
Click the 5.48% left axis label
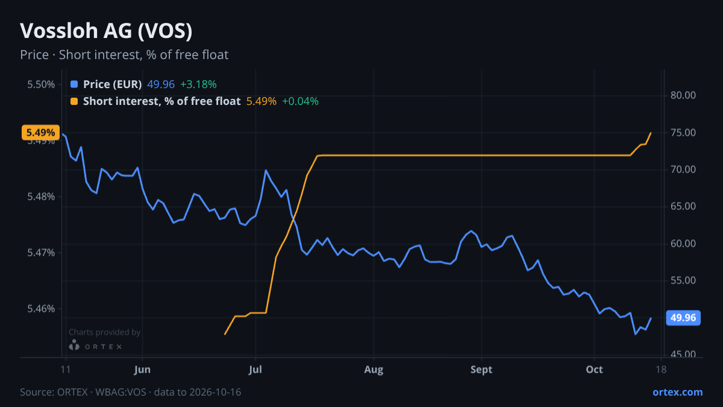click(x=41, y=197)
